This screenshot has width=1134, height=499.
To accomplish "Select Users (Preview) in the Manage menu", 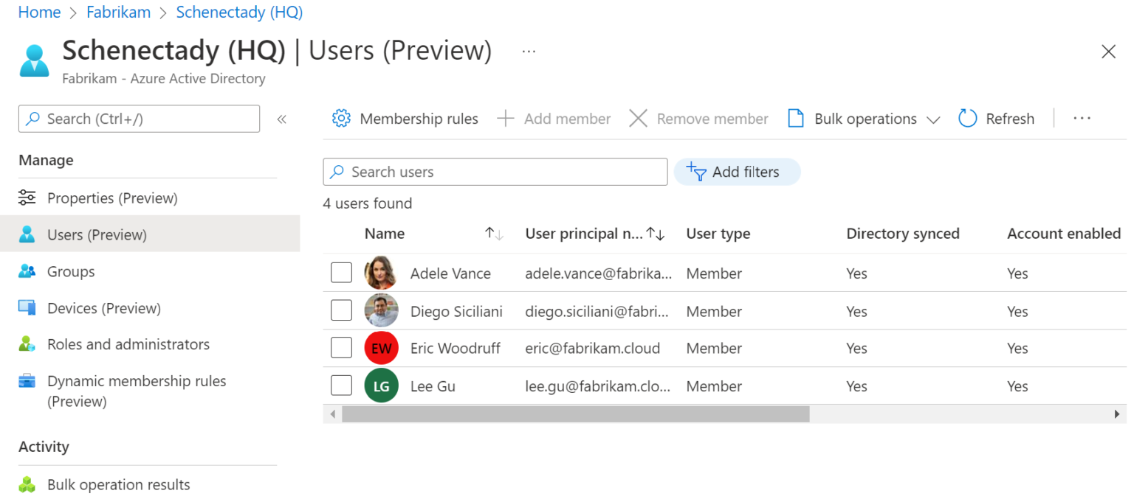I will pos(97,235).
